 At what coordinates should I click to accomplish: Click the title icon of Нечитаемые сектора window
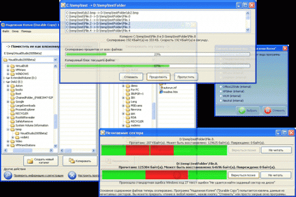[102, 133]
